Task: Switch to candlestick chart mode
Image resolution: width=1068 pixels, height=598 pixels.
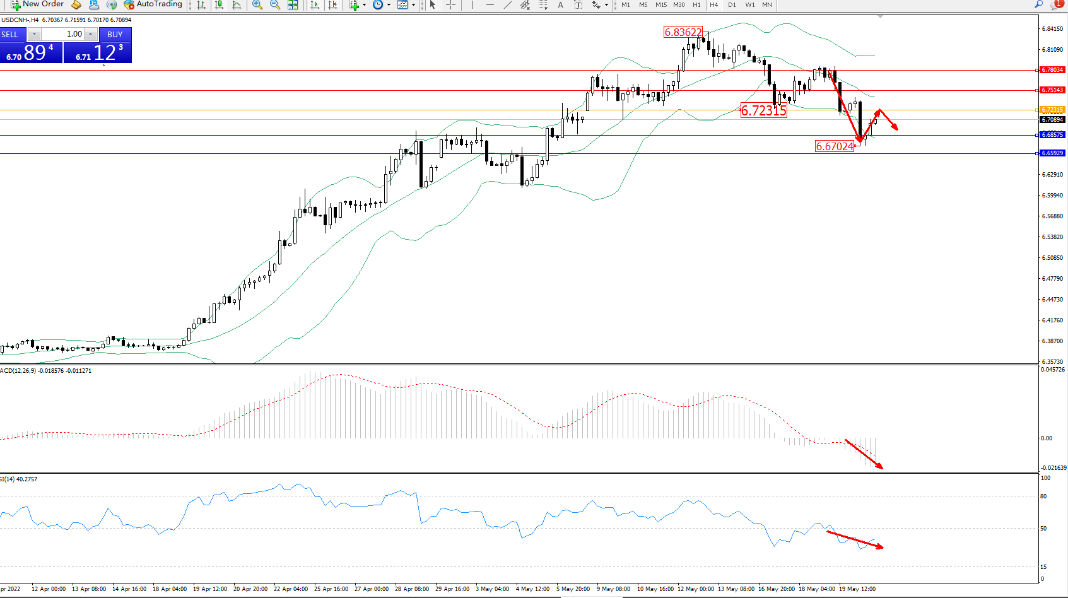Action: (x=219, y=4)
